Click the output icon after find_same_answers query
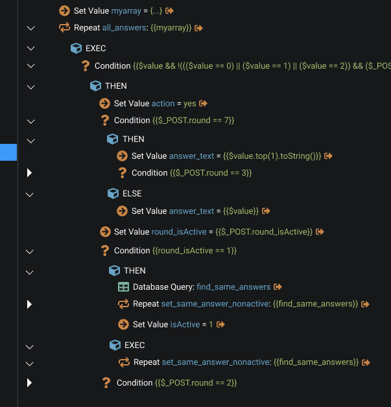This screenshot has height=407, width=391. 278,287
